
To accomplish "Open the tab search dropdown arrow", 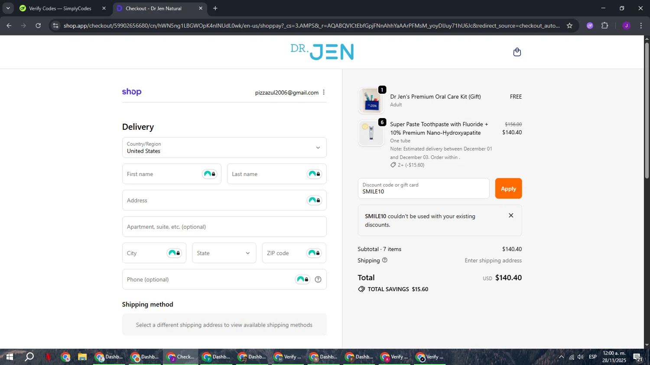I will click(x=8, y=8).
